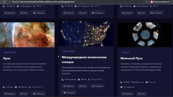Open Роскосмос link in the space station card
Viewport: 173px width, 97px height.
97,86
